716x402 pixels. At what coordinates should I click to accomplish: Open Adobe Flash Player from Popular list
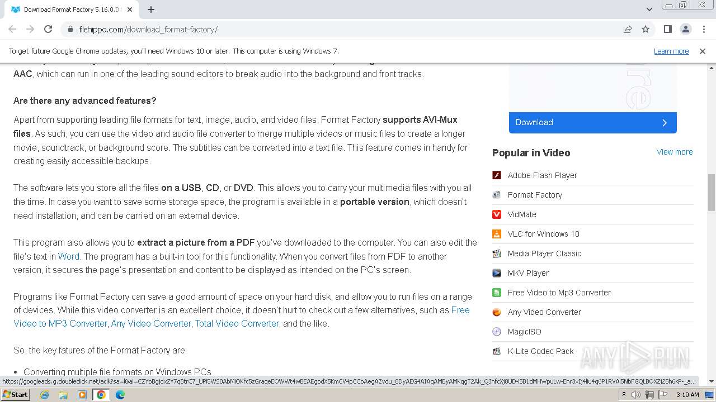(543, 175)
